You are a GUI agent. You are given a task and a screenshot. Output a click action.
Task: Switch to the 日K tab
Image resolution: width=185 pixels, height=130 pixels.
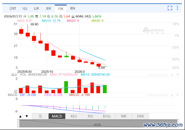point(36,8)
